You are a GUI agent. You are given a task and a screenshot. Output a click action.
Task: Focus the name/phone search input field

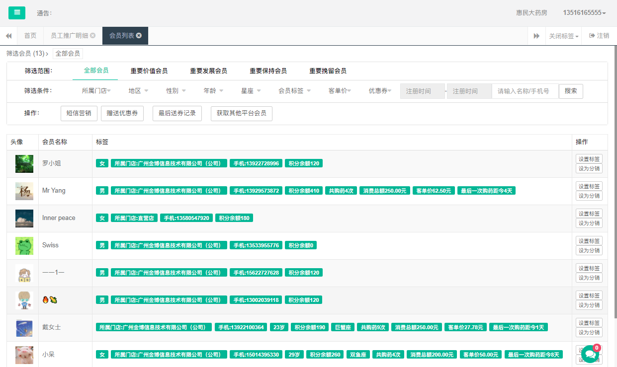pyautogui.click(x=525, y=91)
